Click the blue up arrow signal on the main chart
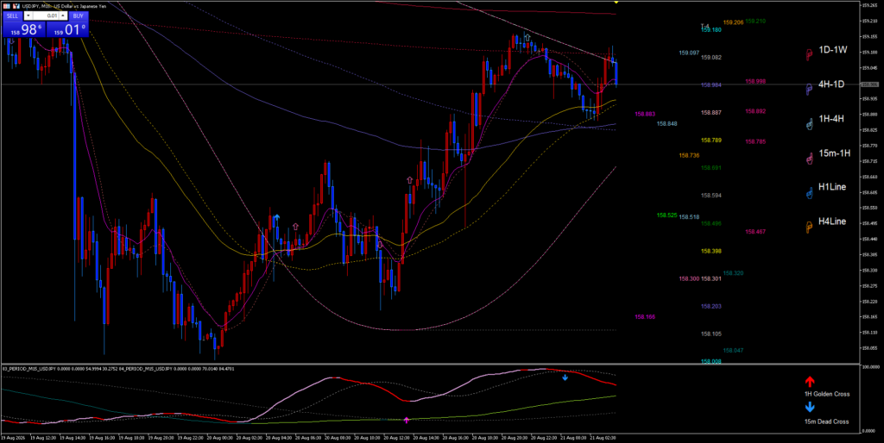 click(x=276, y=218)
